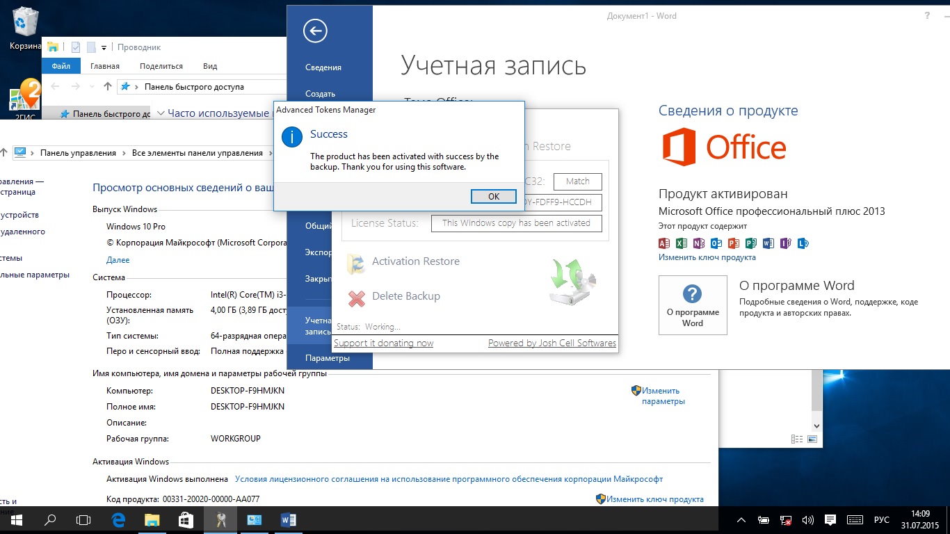This screenshot has width=950, height=534.
Task: Open Task View from the taskbar
Action: (x=83, y=519)
